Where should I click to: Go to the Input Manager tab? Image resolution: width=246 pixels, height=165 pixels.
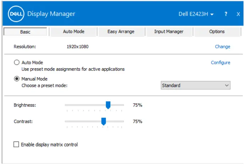(169, 32)
